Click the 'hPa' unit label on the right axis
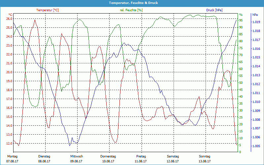 [255, 15]
